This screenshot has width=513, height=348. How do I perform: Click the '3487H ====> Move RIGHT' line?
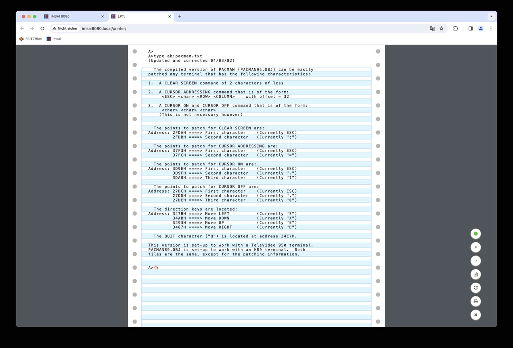point(235,227)
